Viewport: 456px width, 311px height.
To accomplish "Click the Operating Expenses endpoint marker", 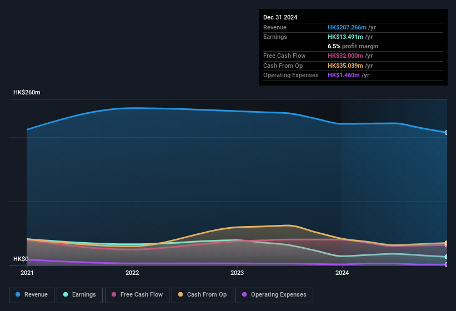I will coord(447,264).
